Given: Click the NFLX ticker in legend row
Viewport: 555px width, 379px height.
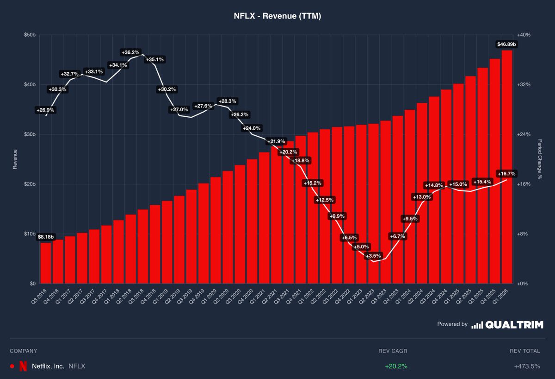Looking at the screenshot, I should [x=77, y=366].
